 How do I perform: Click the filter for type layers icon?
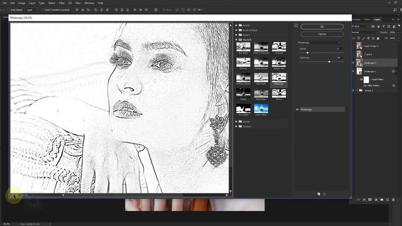pyautogui.click(x=384, y=26)
